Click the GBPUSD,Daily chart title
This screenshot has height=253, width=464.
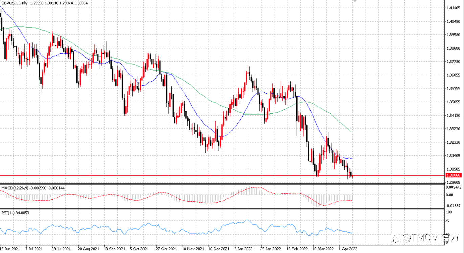tap(14, 3)
